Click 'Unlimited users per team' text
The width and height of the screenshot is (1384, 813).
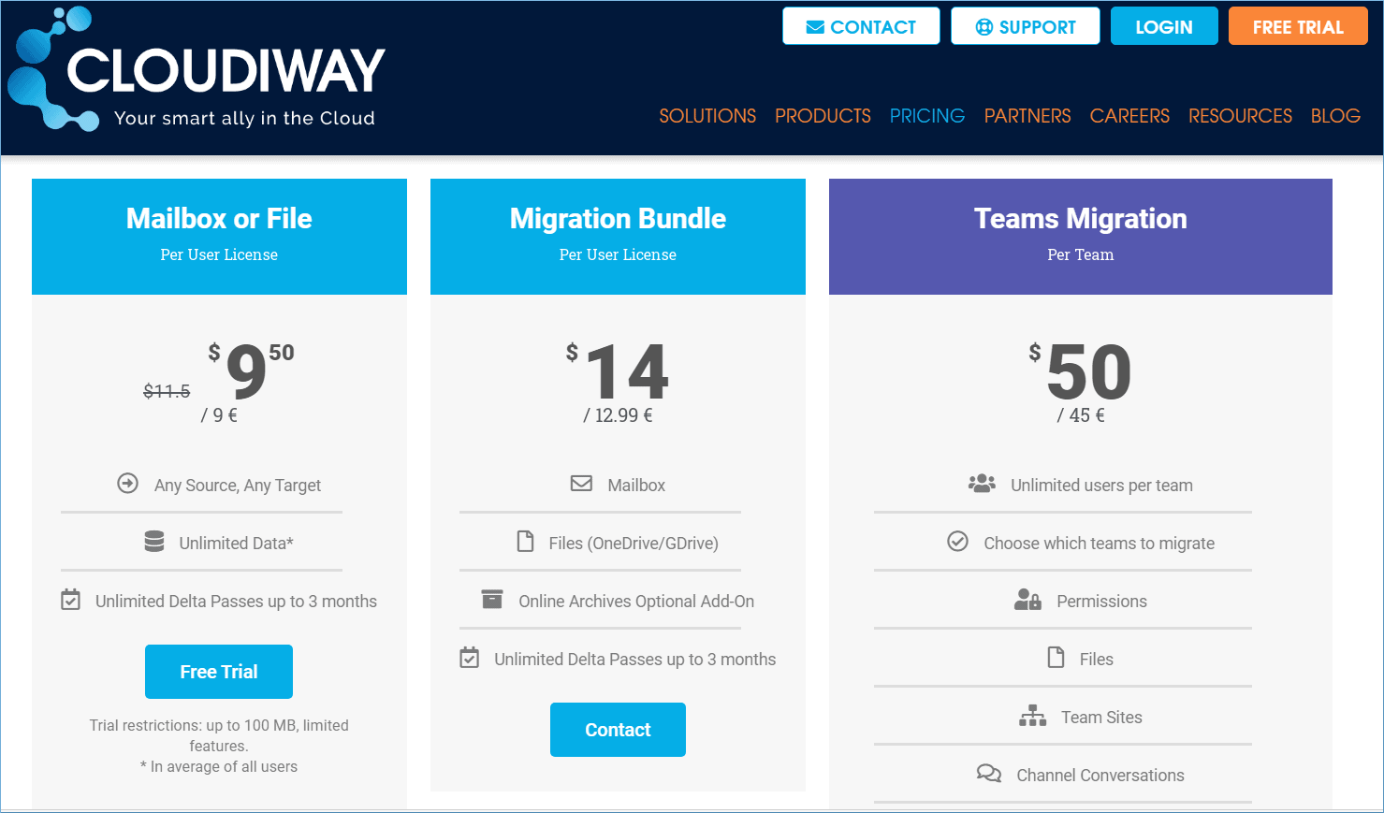click(1101, 485)
